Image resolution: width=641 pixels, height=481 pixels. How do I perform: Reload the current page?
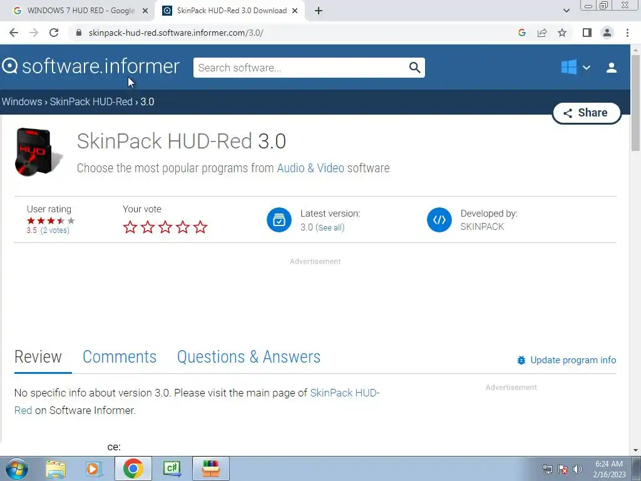(x=54, y=33)
